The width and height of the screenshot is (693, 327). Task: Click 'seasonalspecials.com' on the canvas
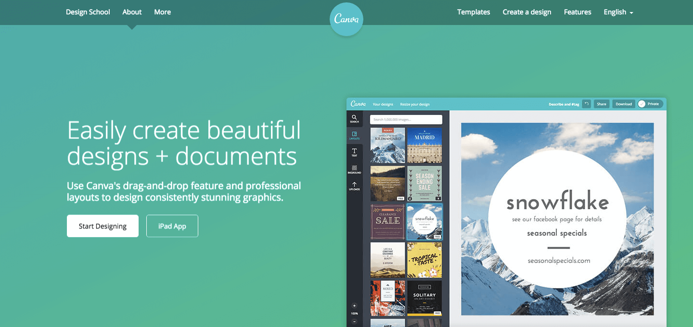[559, 261]
